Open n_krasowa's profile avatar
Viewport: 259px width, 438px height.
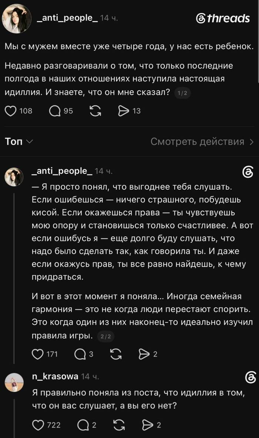[14, 382]
